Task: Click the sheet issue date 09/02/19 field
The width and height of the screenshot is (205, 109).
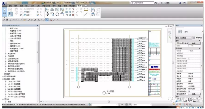Action: click(x=194, y=89)
